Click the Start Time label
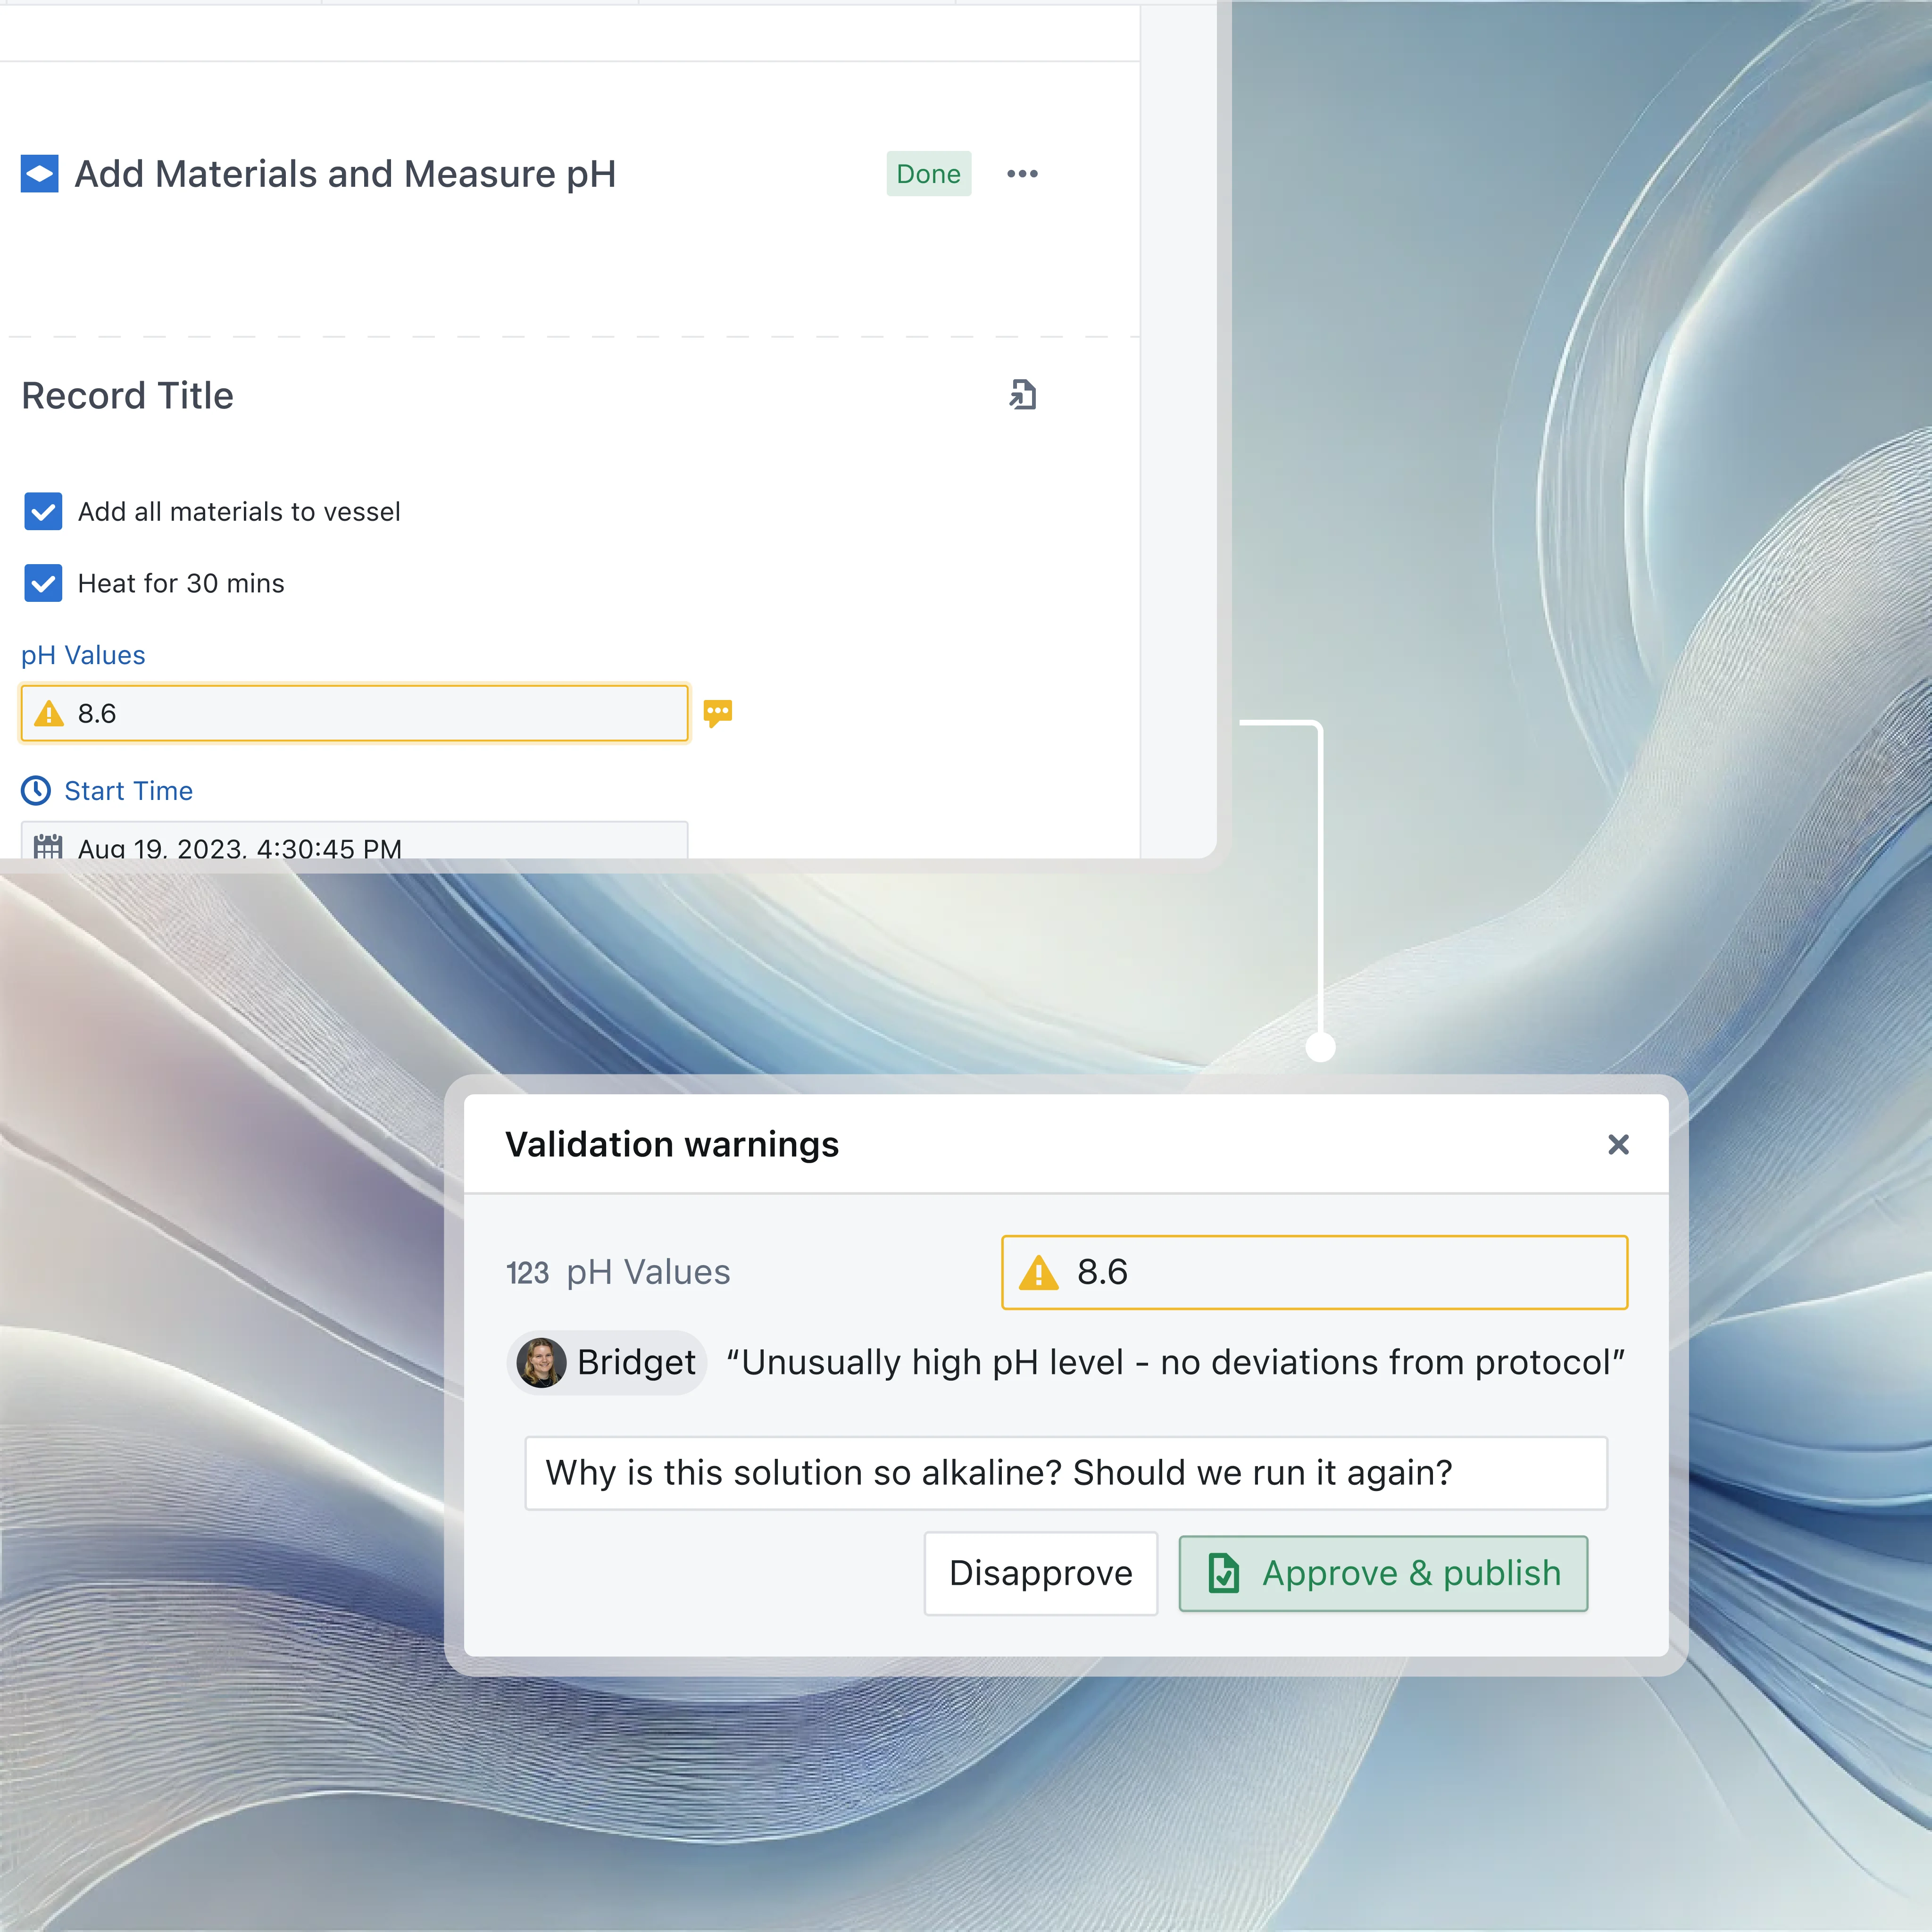This screenshot has width=1932, height=1932. (128, 791)
